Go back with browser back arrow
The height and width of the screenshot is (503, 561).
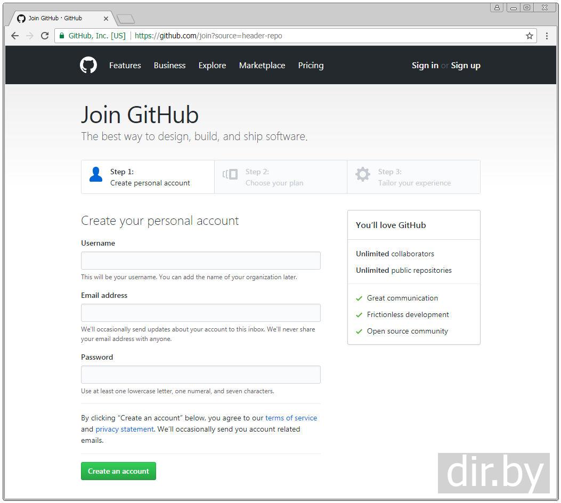15,36
